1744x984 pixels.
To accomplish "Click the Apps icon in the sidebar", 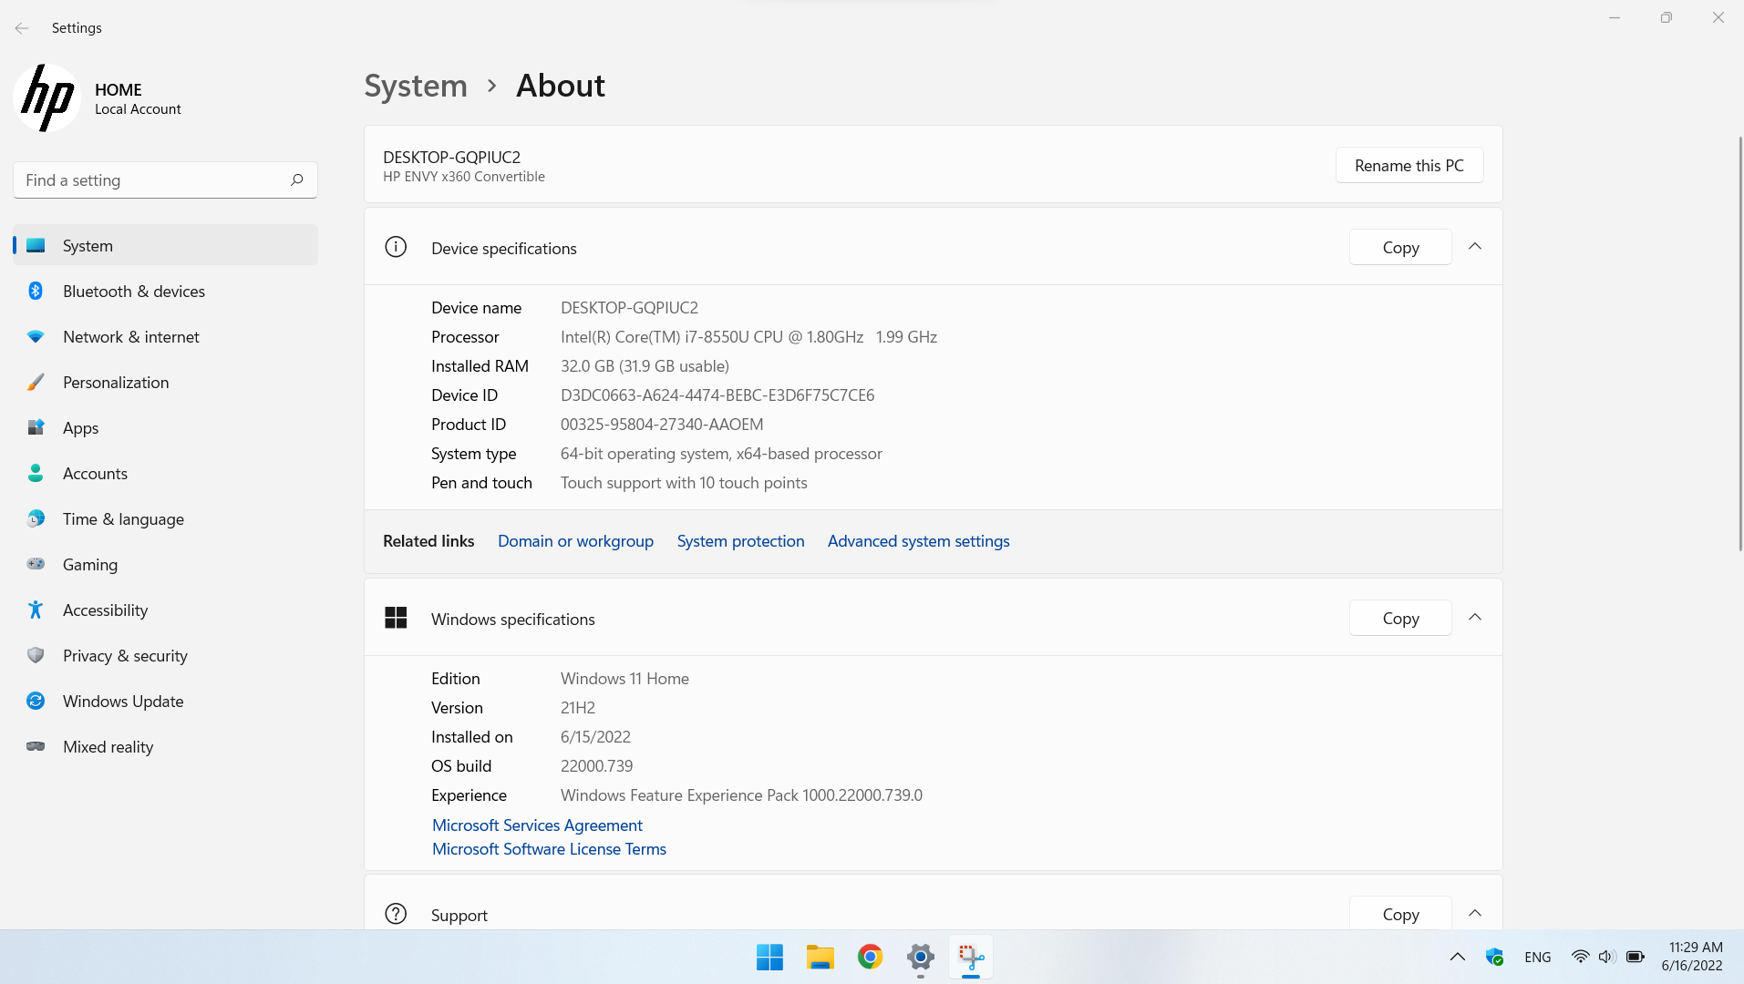I will (x=36, y=427).
